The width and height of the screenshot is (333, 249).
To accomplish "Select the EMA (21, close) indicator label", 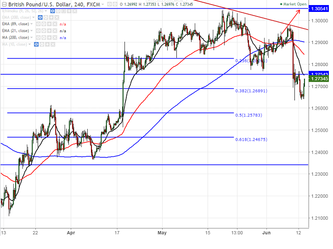I will (x=16, y=31).
